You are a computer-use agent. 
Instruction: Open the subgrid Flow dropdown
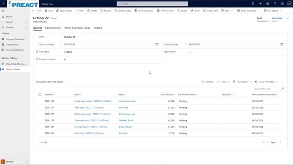223,82
